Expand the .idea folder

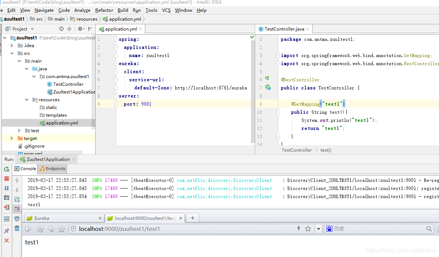click(12, 46)
